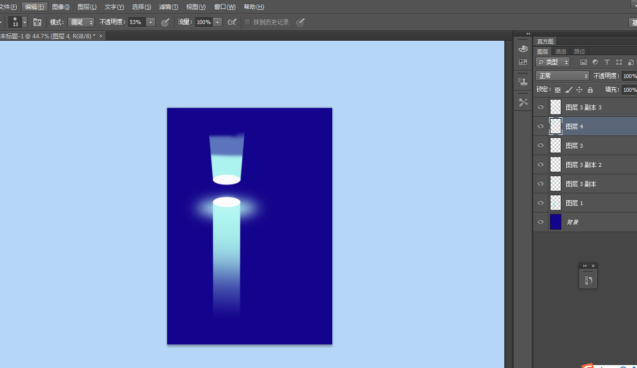Open the Color panel palette icon
Viewport: 637px width, 368px height.
tap(523, 49)
